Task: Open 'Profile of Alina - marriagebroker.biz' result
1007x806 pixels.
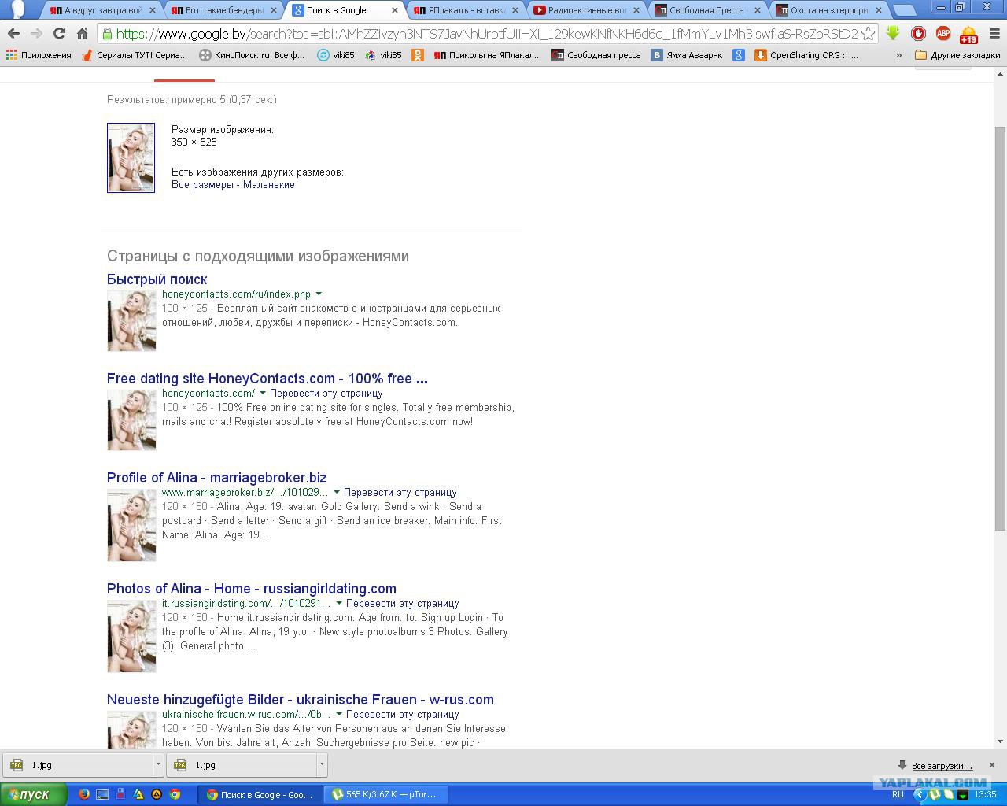Action: (x=217, y=478)
